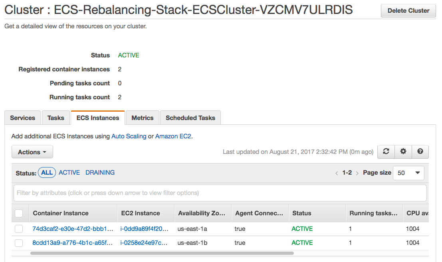Click ACTIVE status in us-east-1b row
This screenshot has height=262, width=442.
point(302,242)
